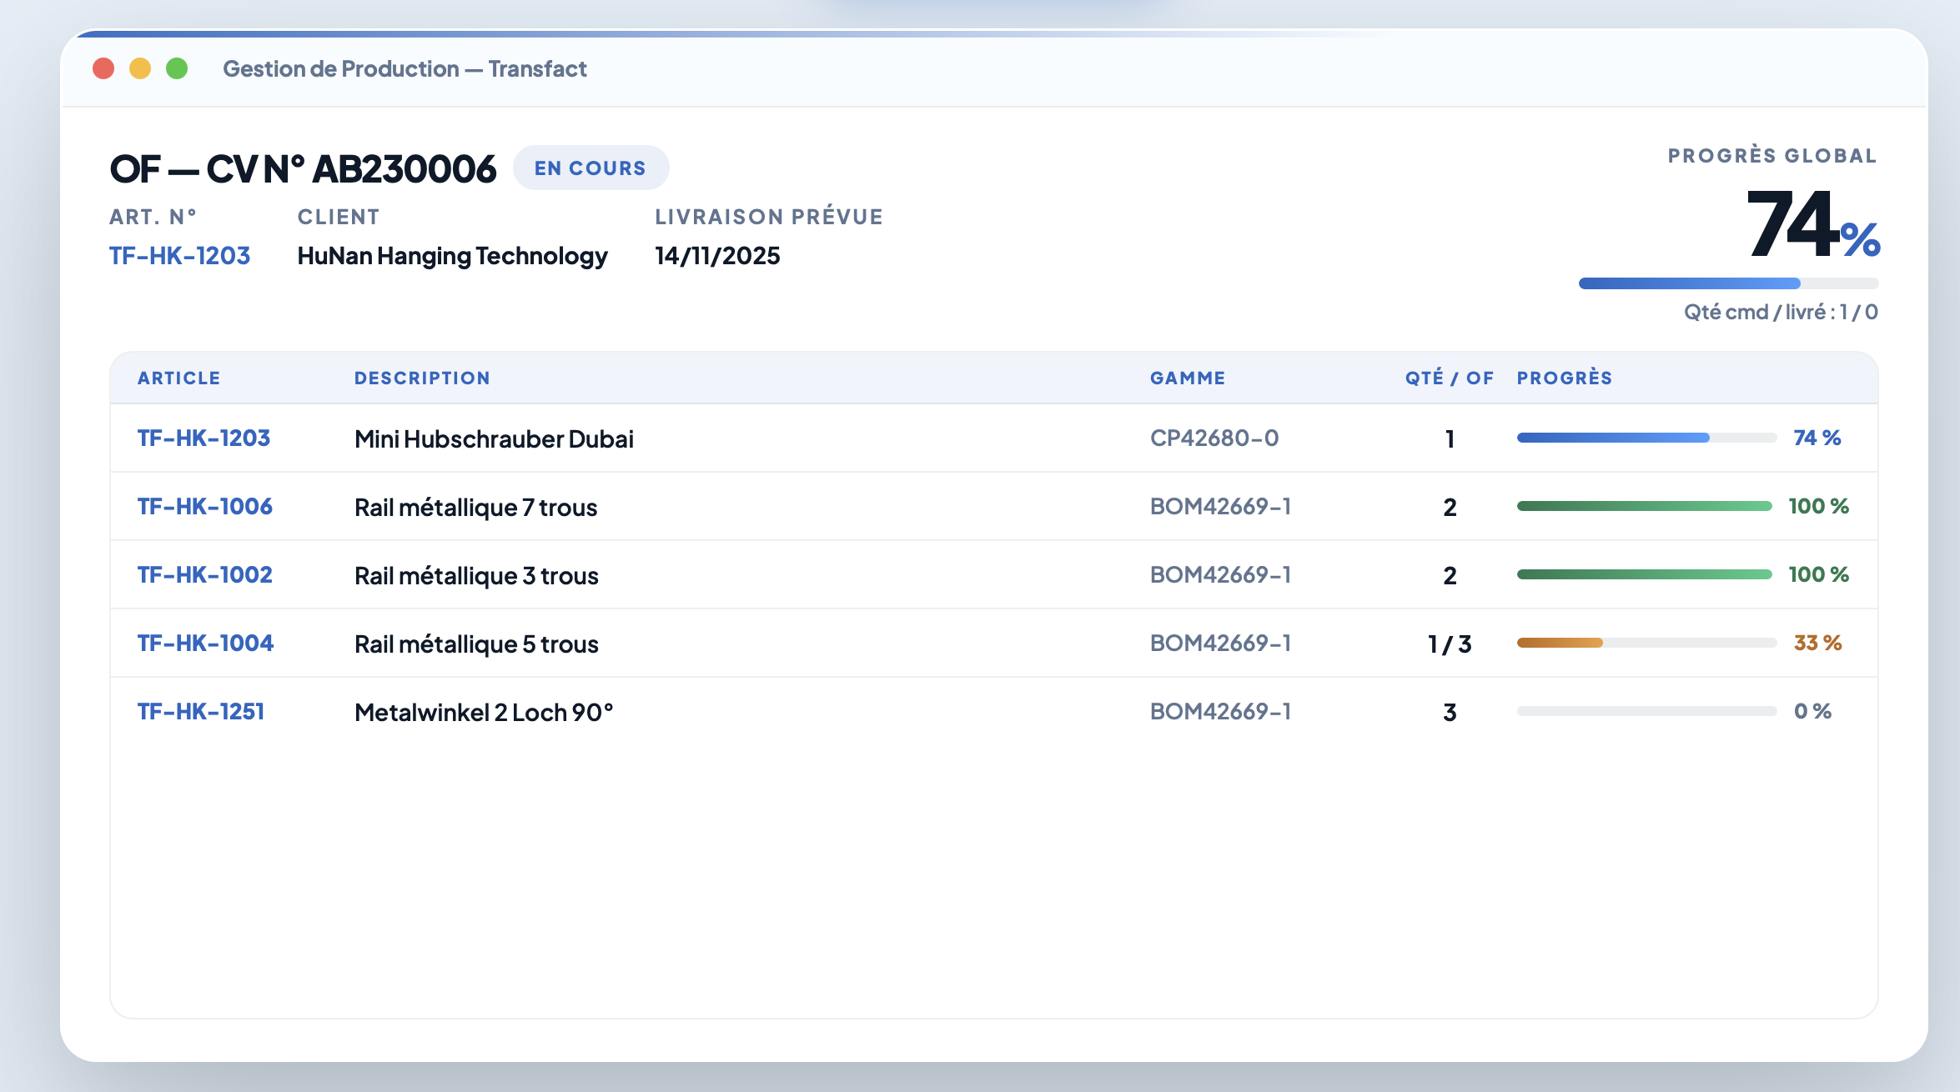
Task: Click the '74 %' value in first table row
Action: pyautogui.click(x=1817, y=438)
